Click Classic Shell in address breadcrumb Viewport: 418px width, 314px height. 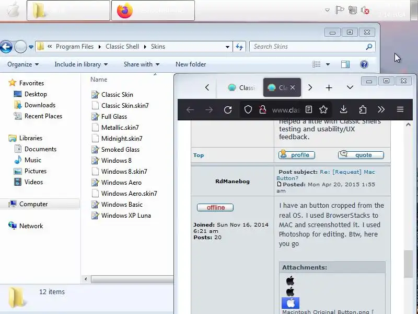122,47
